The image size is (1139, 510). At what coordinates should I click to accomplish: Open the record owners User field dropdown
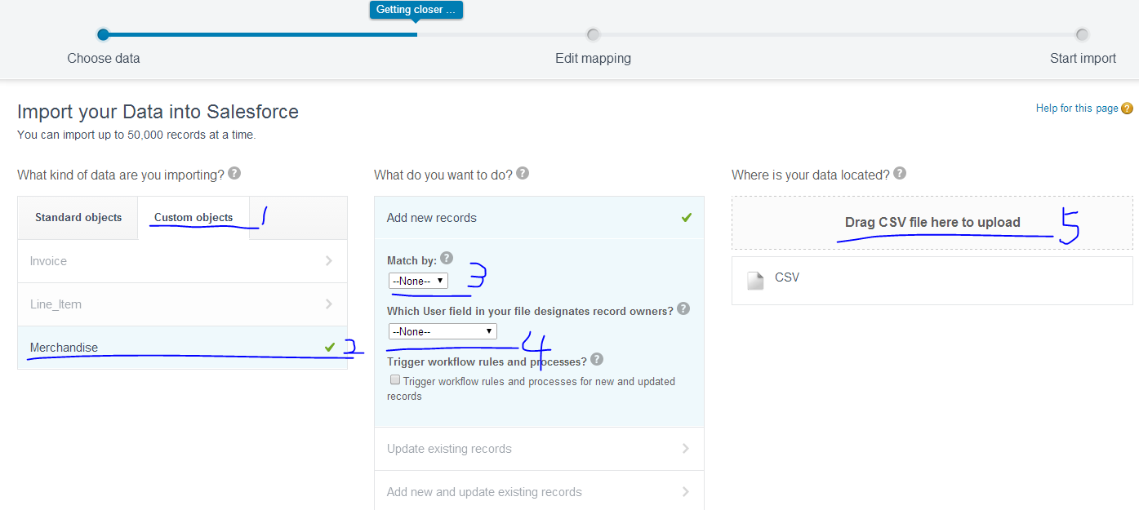443,331
